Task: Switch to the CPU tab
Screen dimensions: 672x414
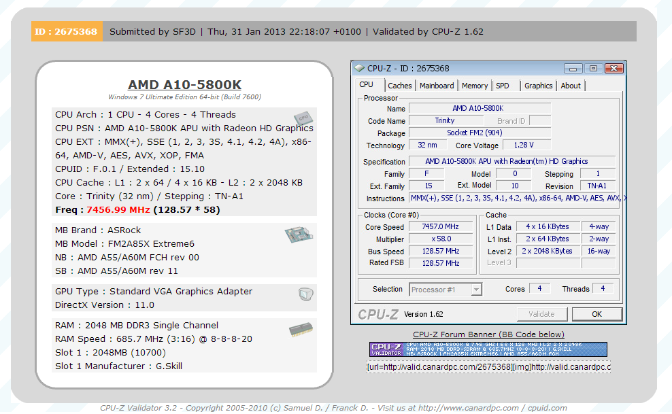Action: [x=367, y=84]
